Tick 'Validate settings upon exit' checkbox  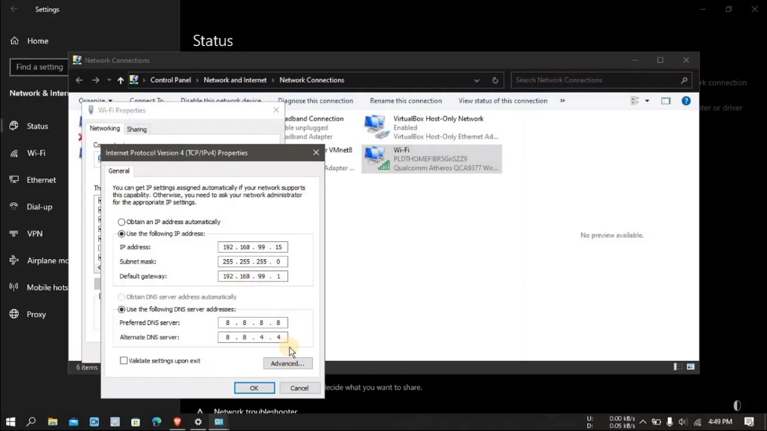124,361
